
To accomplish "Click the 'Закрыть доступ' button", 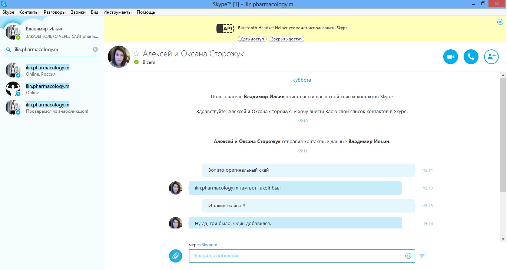I will click(286, 39).
